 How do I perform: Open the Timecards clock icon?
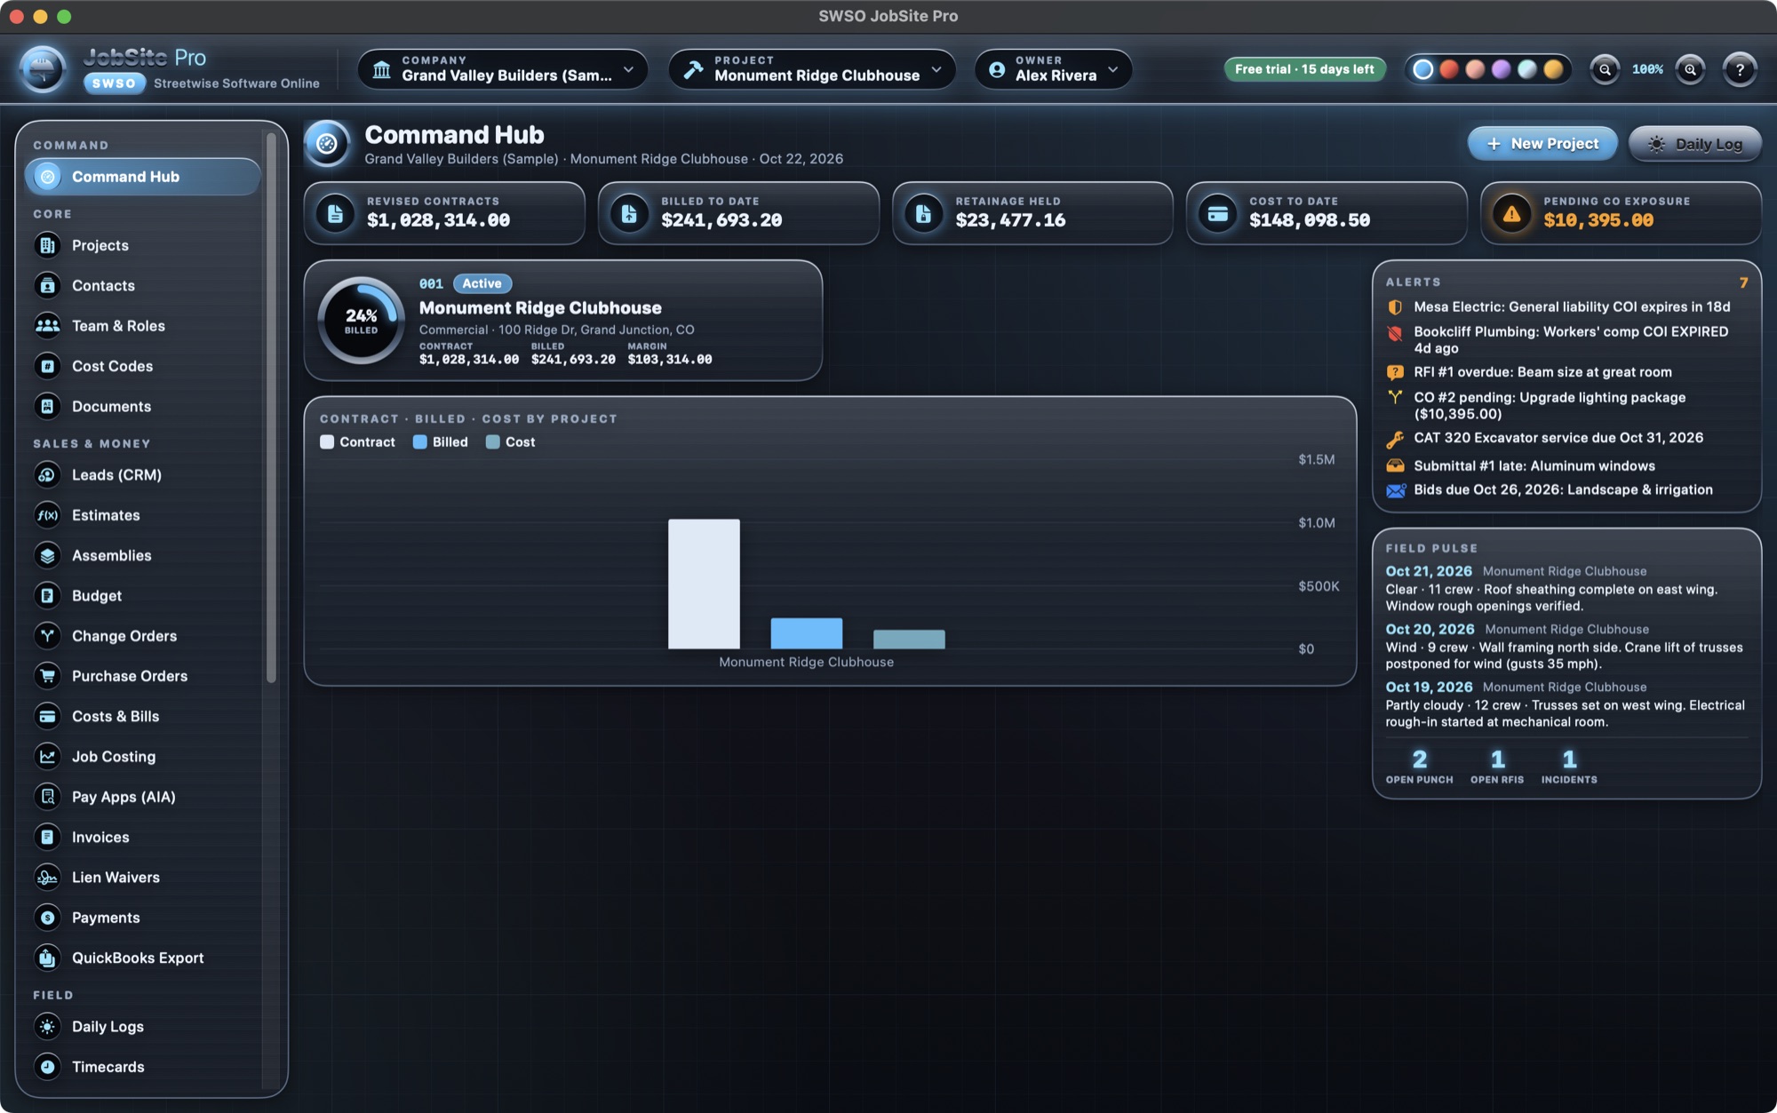[47, 1067]
